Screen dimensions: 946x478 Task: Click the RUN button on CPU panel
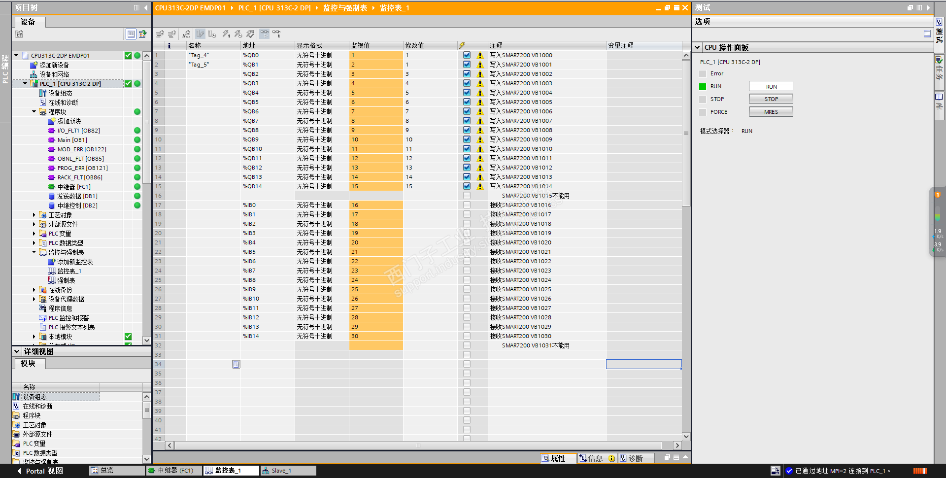771,86
